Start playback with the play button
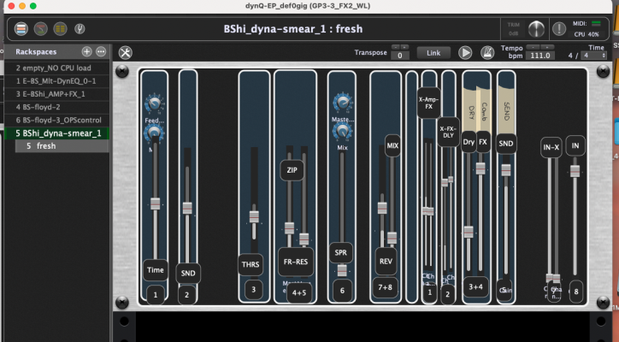 click(x=465, y=52)
